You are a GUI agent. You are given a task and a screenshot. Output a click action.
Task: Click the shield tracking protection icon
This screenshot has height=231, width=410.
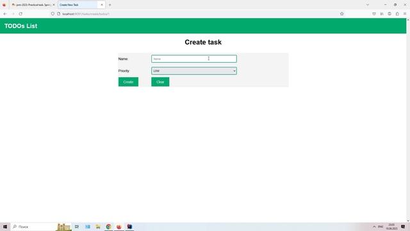(53, 14)
